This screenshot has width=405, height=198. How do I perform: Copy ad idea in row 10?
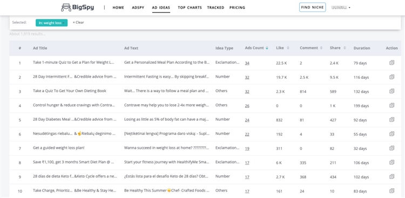391,191
